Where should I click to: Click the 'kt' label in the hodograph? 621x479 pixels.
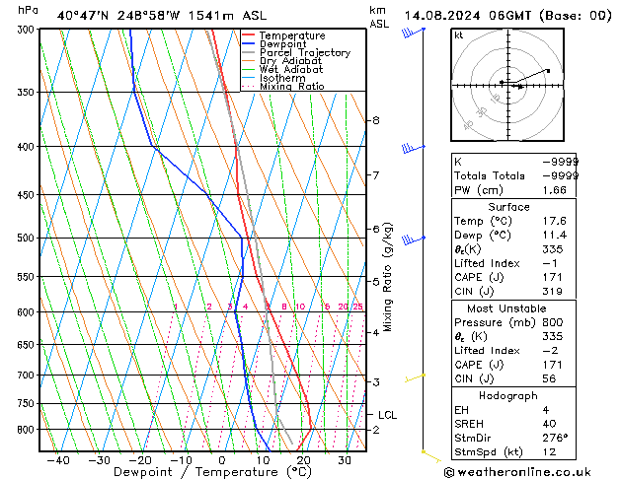pyautogui.click(x=458, y=35)
